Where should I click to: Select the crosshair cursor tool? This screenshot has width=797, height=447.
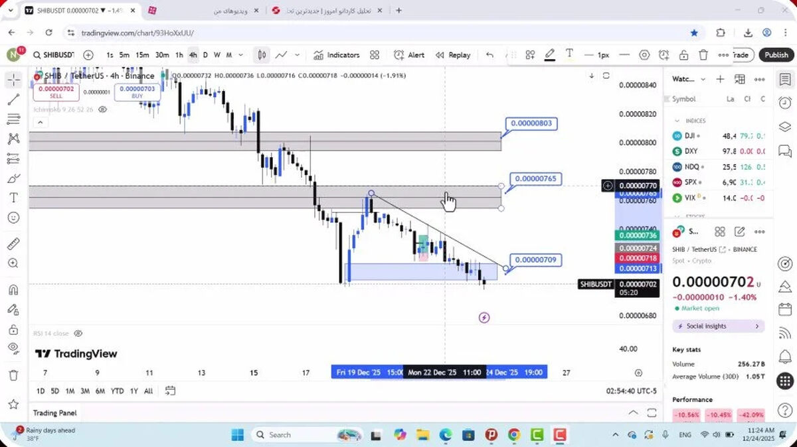tap(13, 80)
